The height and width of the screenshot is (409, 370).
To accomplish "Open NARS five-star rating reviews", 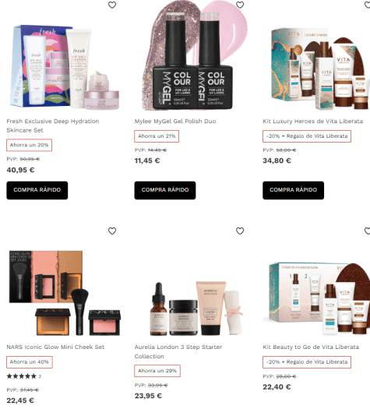I will [23, 376].
